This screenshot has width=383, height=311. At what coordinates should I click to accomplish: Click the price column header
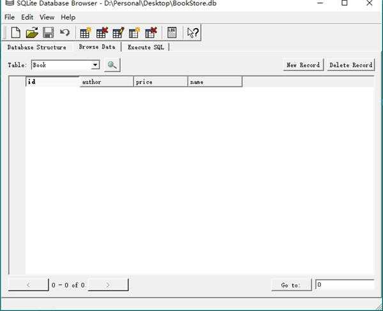(x=160, y=82)
